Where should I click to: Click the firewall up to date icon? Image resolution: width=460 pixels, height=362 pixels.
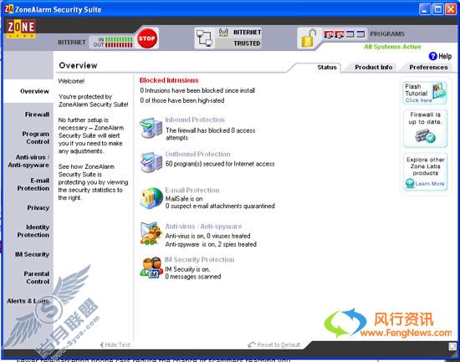click(x=425, y=136)
